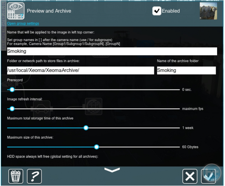Viewport: 225px width, 186px height.
Task: Adjust the Image refresh interval slider handle
Action: point(12,109)
